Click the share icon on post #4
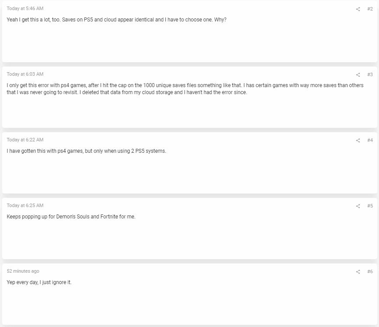379x327 pixels. click(x=358, y=141)
